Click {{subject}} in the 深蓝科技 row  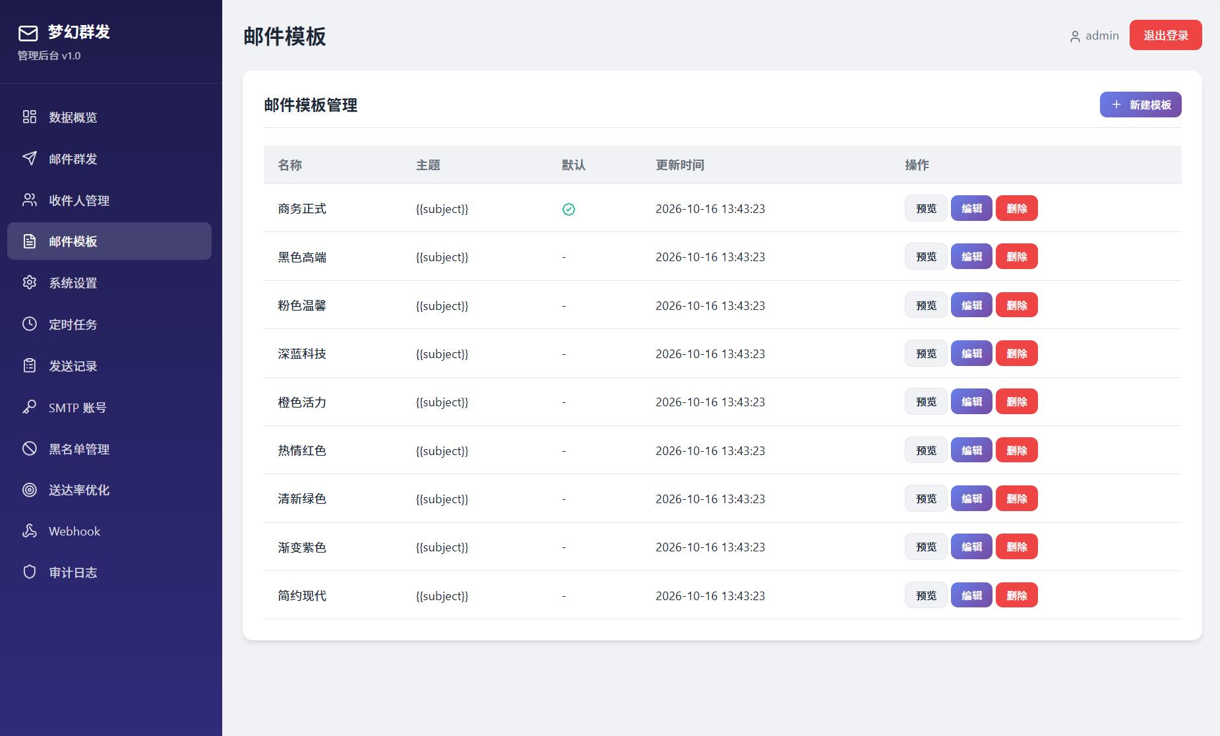tap(442, 354)
